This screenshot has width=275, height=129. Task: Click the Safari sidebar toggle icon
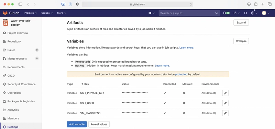[20, 4]
